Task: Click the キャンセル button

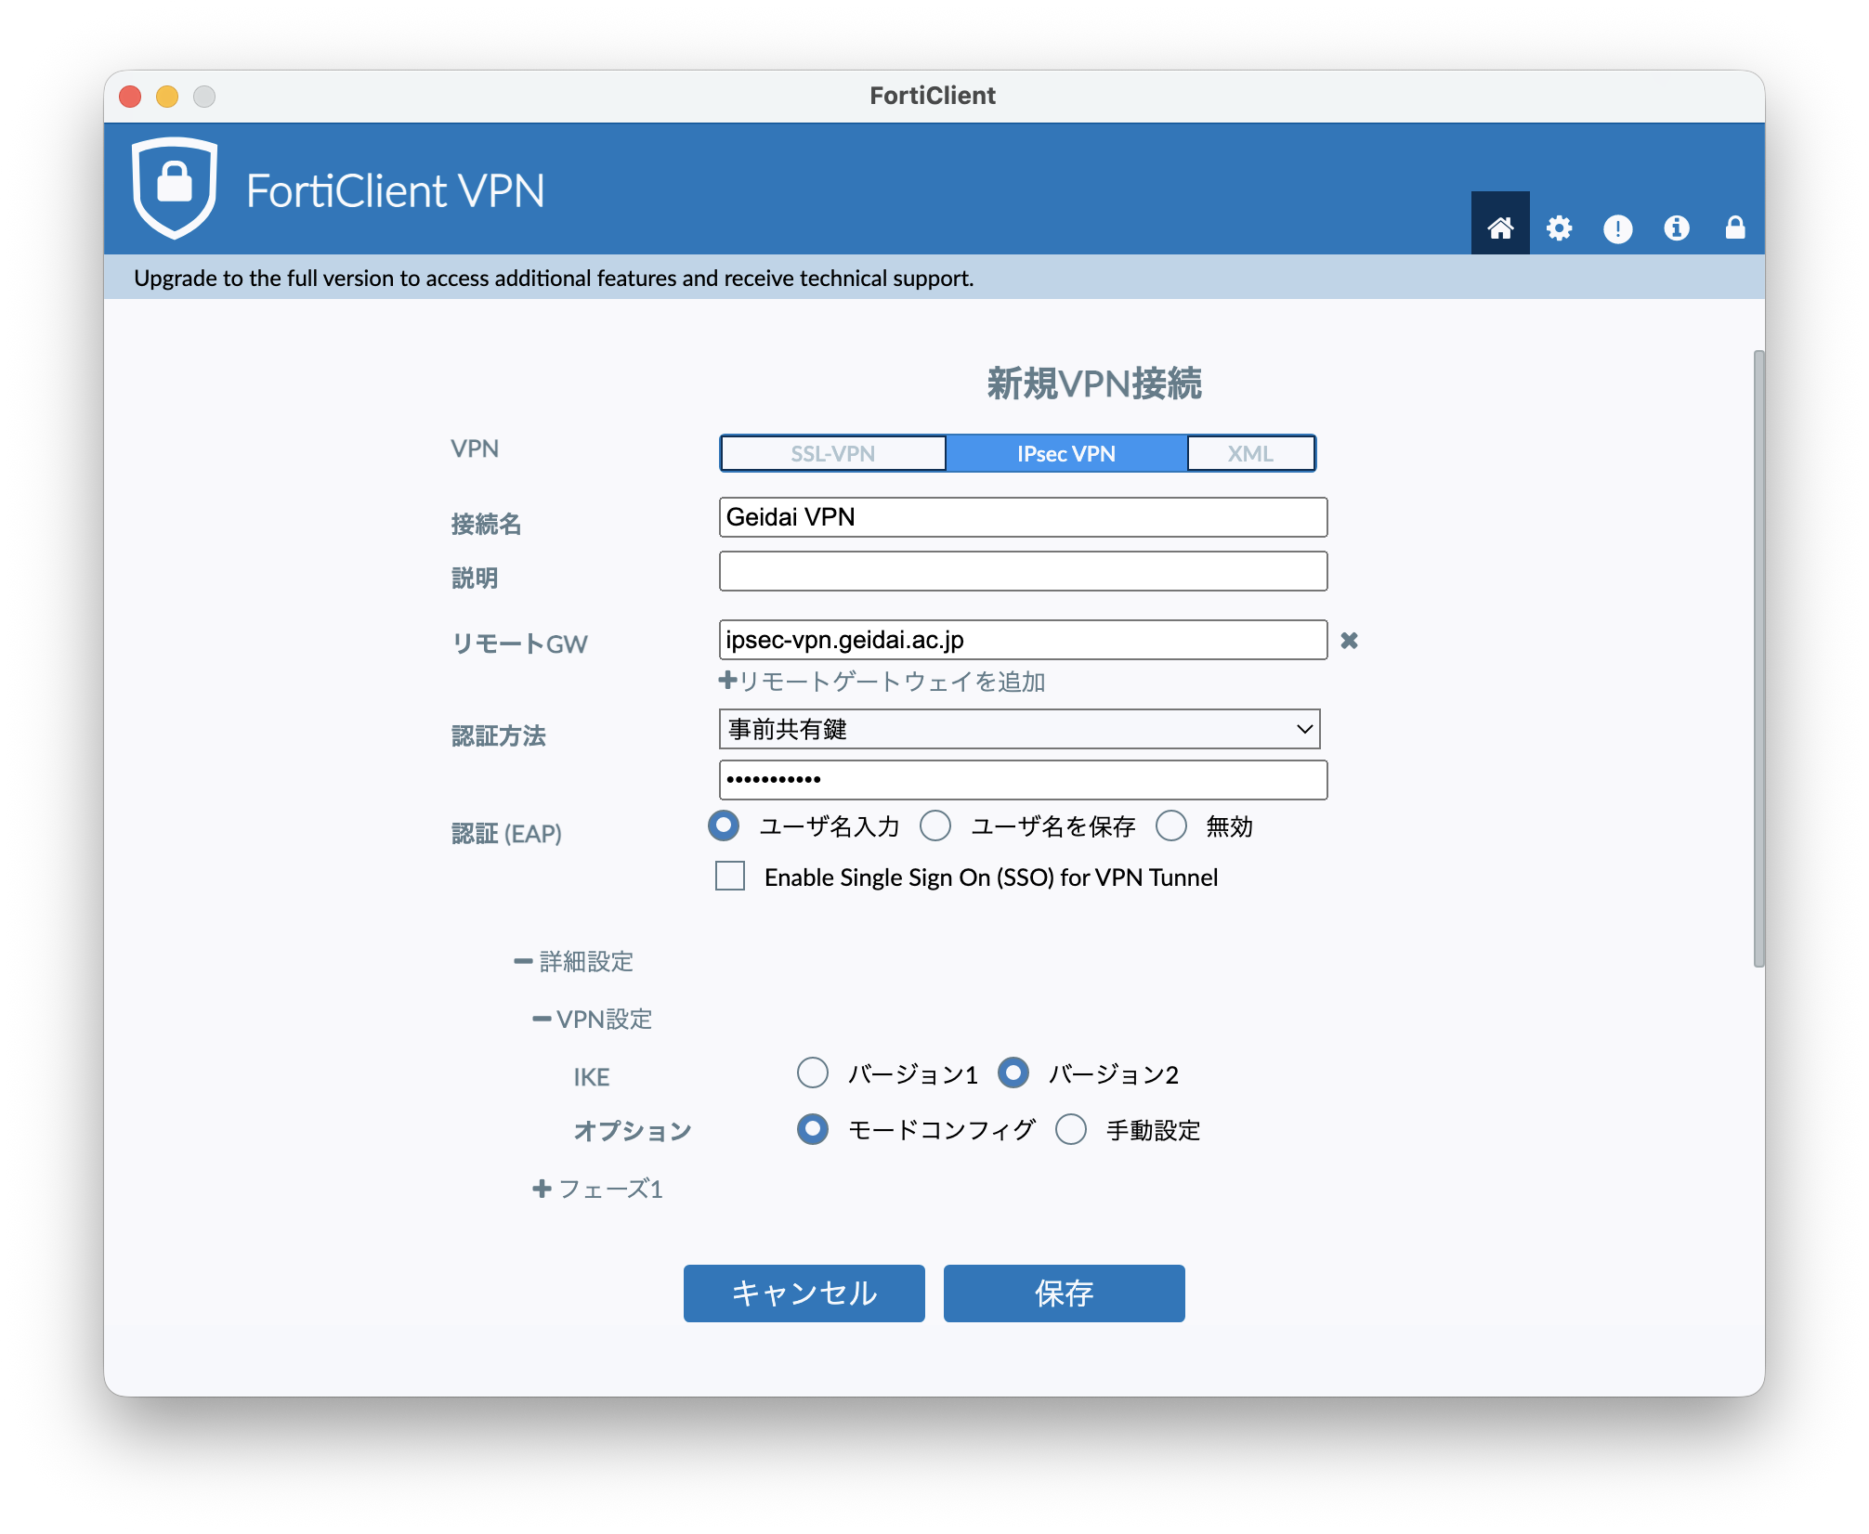Action: (804, 1293)
